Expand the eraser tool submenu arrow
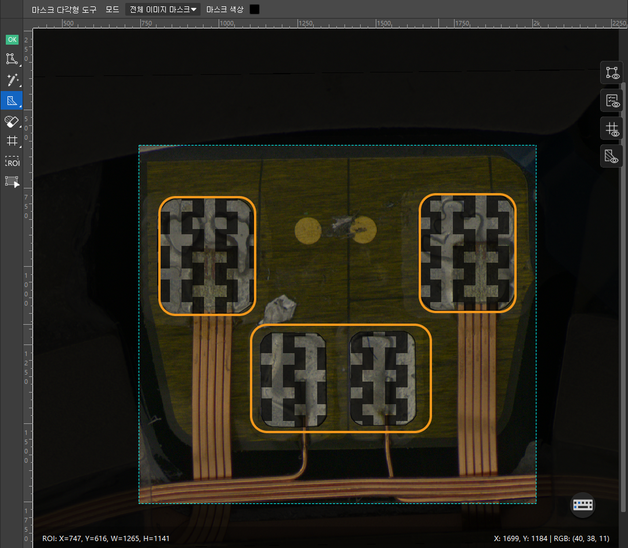 [x=20, y=126]
